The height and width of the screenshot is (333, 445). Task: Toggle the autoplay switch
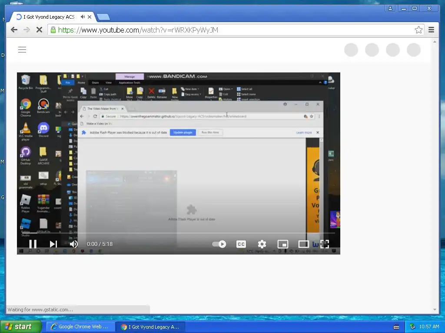[x=219, y=244]
